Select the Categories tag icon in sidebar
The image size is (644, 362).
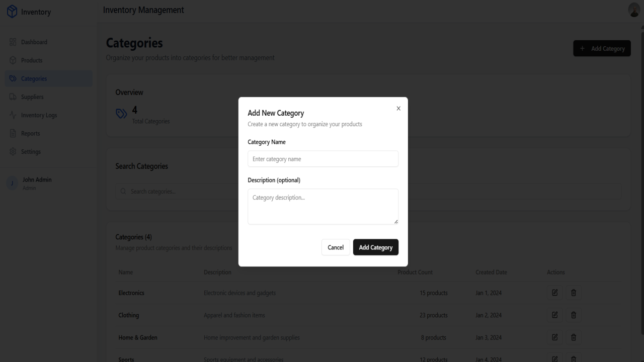click(x=13, y=78)
